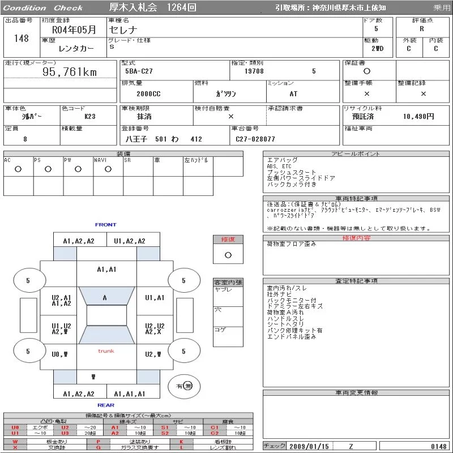This screenshot has width=453, height=453.
Task: Click the note シートヘタリ
Action: click(x=285, y=324)
